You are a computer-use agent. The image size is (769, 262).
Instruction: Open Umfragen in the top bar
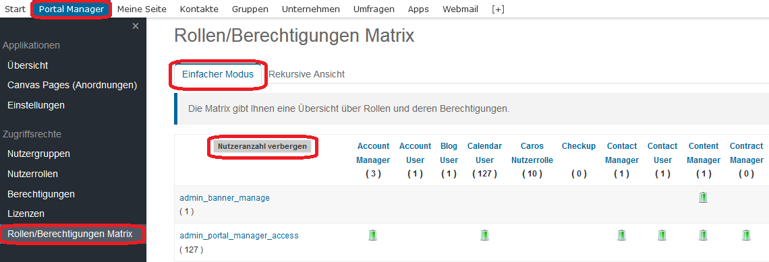[x=374, y=9]
